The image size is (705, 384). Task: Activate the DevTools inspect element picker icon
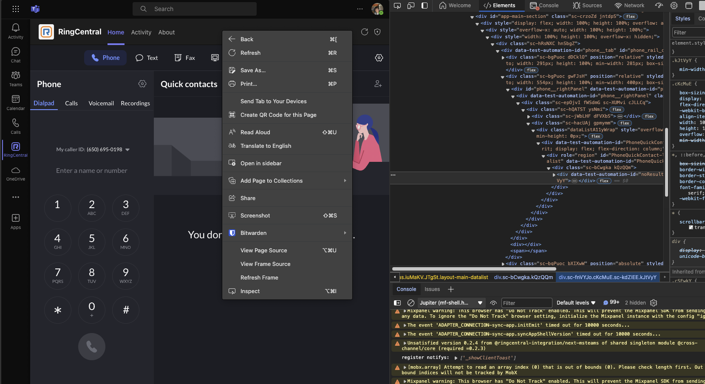point(397,6)
